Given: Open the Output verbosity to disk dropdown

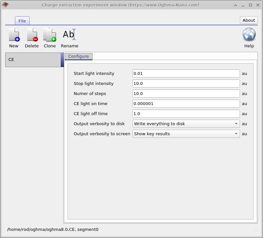Looking at the screenshot, I should click(x=236, y=124).
